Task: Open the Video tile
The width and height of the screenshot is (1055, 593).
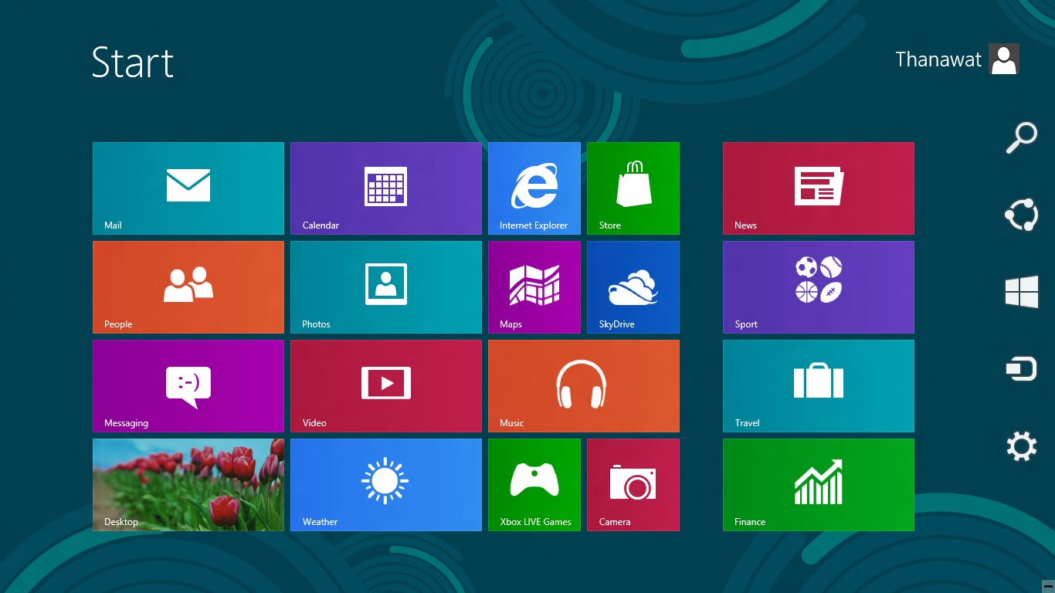Action: 386,386
